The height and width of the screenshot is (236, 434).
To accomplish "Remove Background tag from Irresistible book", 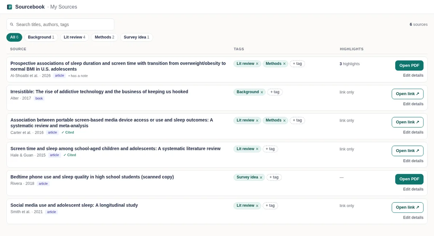I will (262, 92).
